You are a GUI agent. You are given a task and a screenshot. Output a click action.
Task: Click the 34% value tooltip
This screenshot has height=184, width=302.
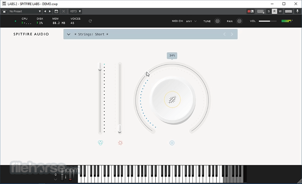pyautogui.click(x=172, y=56)
